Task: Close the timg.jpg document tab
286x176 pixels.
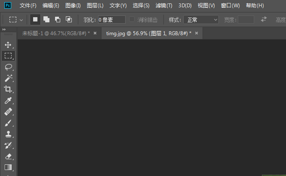Action: click(197, 33)
